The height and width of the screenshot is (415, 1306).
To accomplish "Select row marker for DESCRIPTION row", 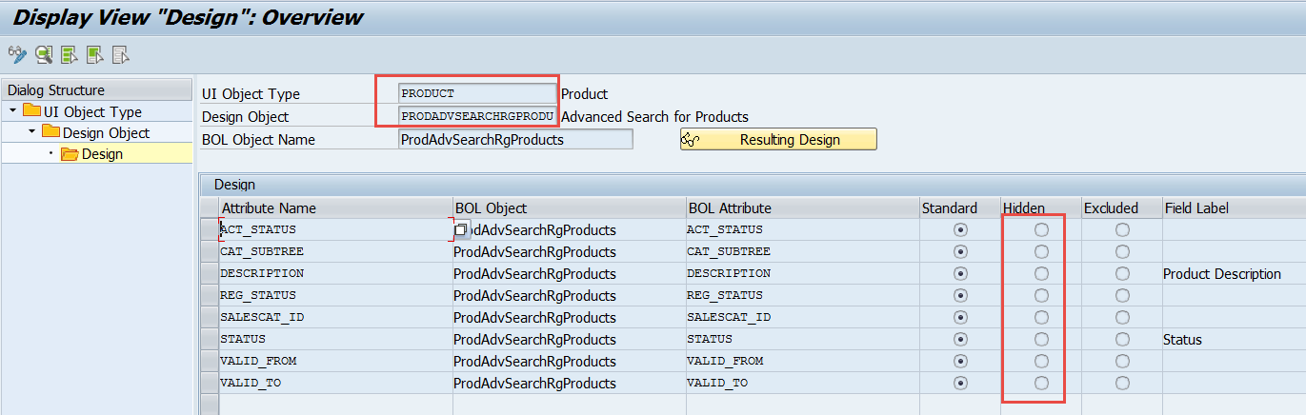I will pyautogui.click(x=210, y=273).
